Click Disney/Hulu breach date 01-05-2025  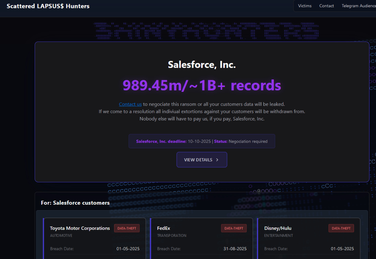click(x=342, y=249)
